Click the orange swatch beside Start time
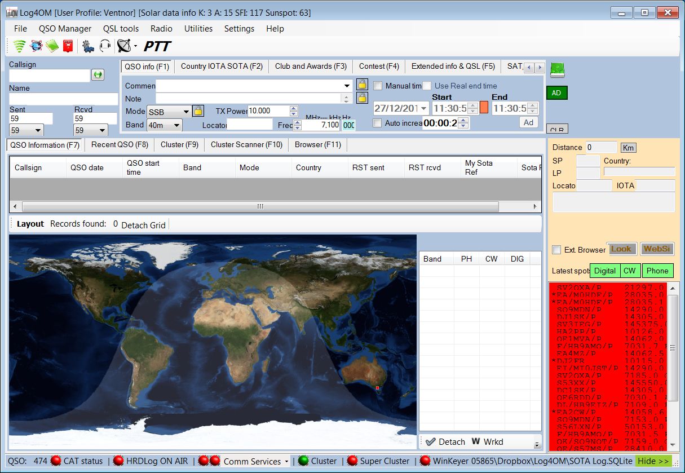Screen dimensions: 685x473 tap(484, 108)
